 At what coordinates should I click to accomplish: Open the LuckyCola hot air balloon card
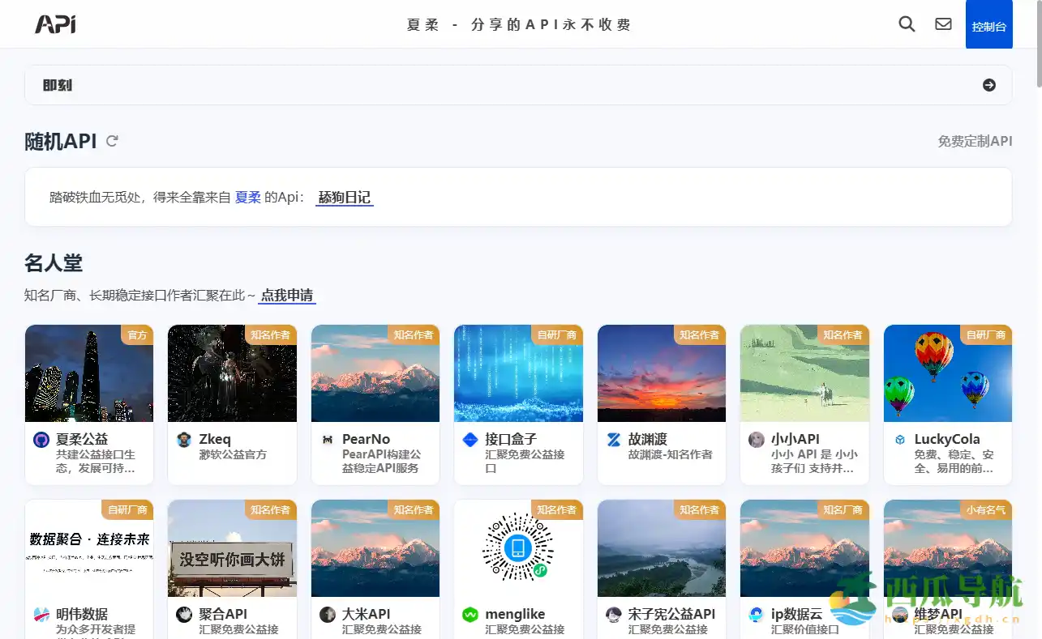[947, 373]
